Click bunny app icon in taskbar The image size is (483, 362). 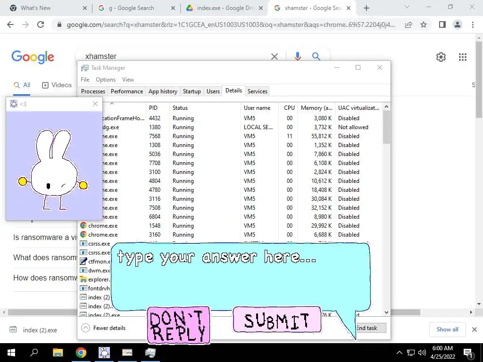click(x=104, y=353)
